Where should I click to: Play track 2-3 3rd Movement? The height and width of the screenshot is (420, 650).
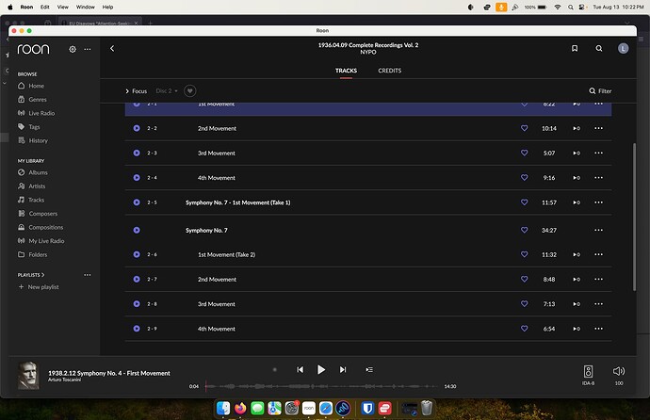tap(137, 153)
